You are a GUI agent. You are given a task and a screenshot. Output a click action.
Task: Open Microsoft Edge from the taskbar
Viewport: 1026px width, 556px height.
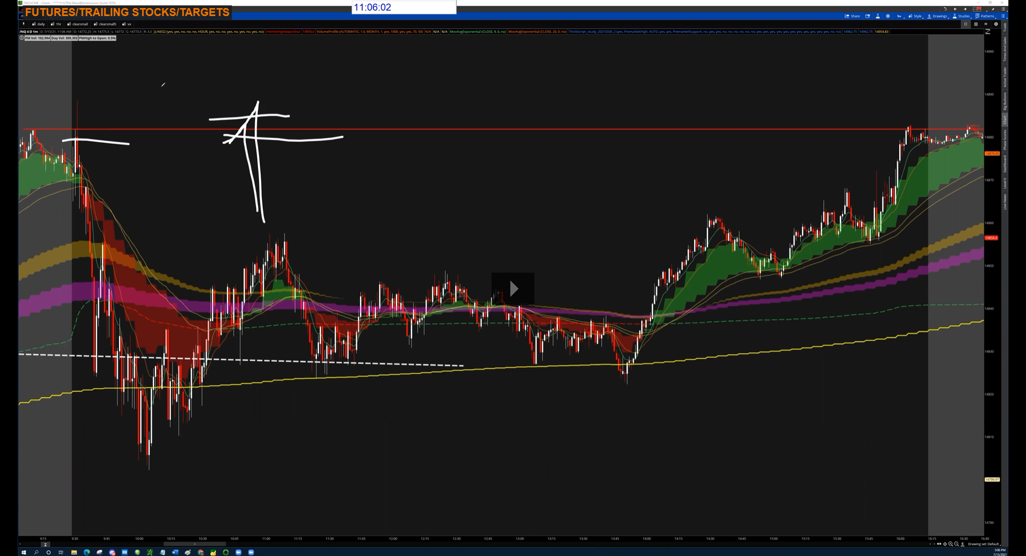[x=87, y=552]
